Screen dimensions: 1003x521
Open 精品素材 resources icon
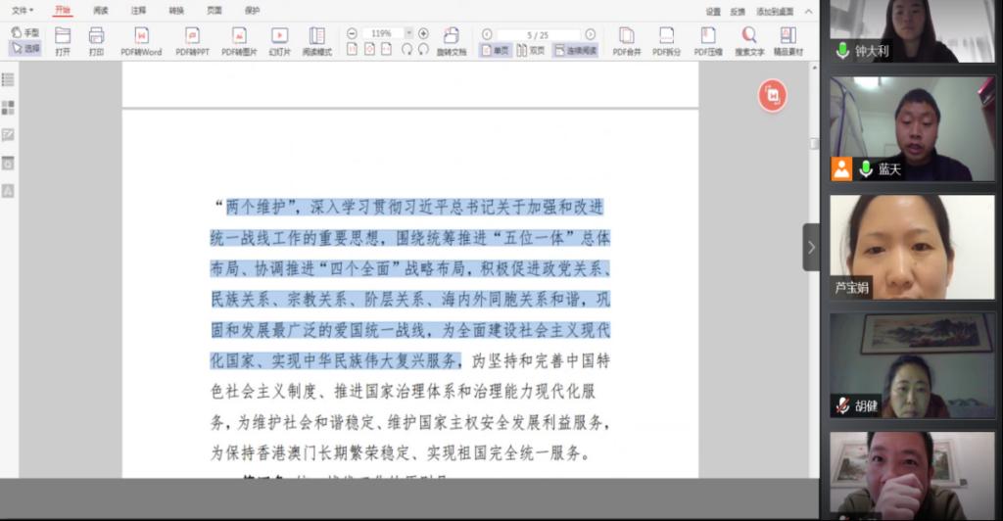point(788,41)
